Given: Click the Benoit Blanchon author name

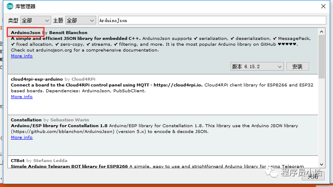Looking at the screenshot, I should pos(69,32).
